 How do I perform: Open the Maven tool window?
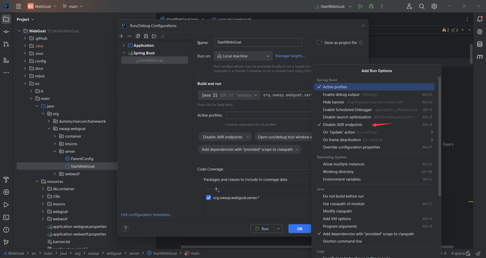(480, 57)
